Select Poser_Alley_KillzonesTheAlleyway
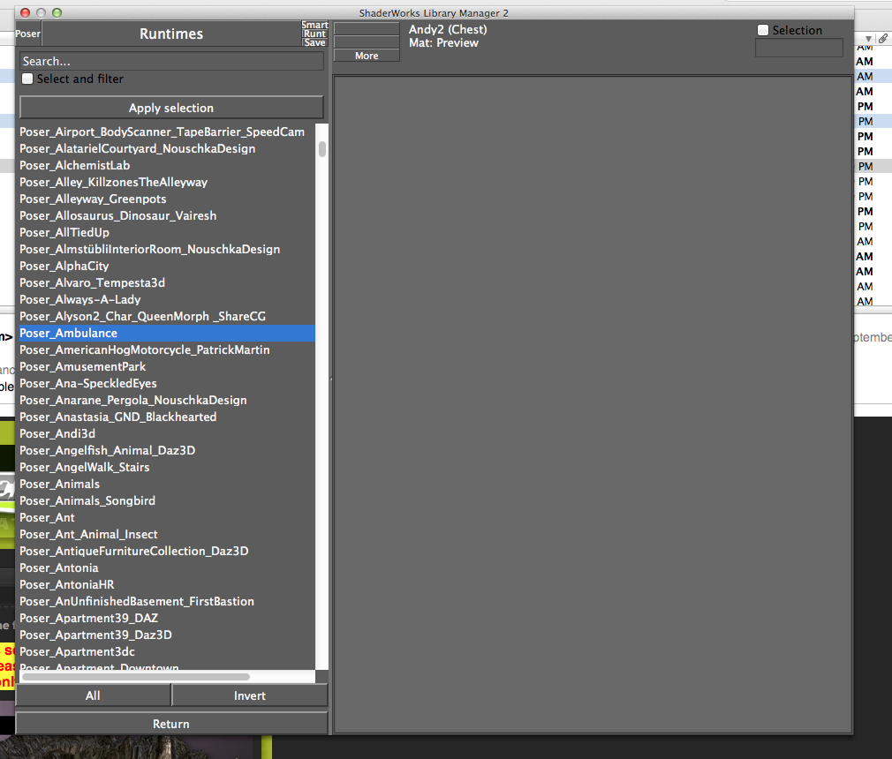The width and height of the screenshot is (892, 759). pyautogui.click(x=167, y=182)
